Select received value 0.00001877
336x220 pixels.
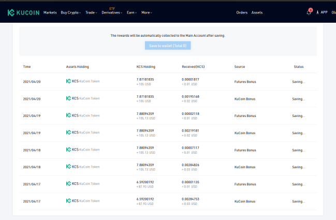[191, 80]
